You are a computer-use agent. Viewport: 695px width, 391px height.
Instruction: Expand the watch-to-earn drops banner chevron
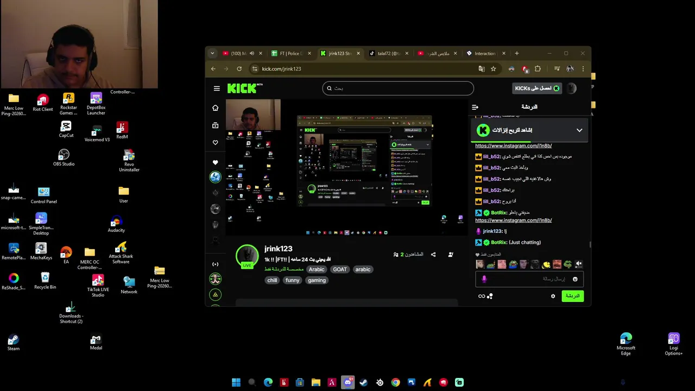pos(579,130)
